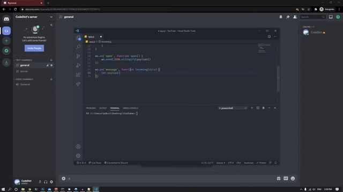Create invite for the general channel
This screenshot has height=192, width=343.
(x=48, y=65)
